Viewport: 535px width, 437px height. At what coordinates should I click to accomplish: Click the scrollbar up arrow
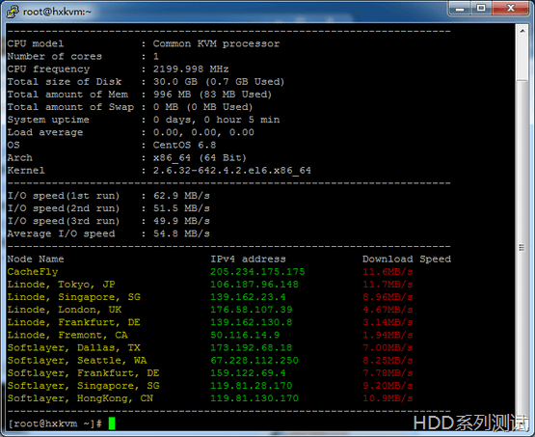(522, 31)
